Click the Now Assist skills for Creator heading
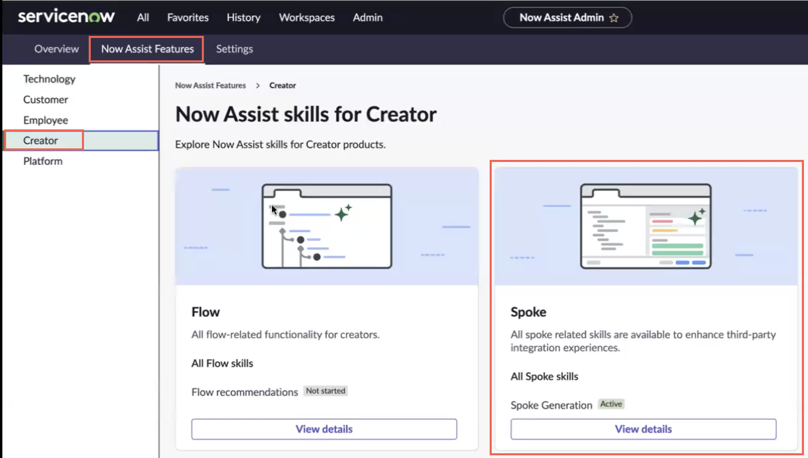This screenshot has height=458, width=808. tap(306, 114)
